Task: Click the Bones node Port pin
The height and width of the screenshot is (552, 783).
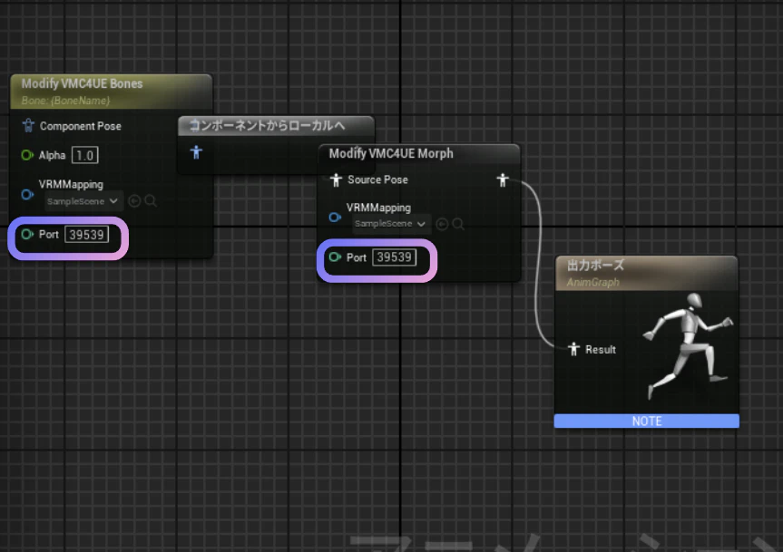Action: coord(27,234)
